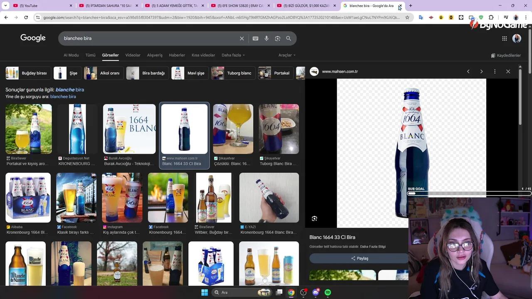Switch to AI Modu tab

click(x=71, y=55)
